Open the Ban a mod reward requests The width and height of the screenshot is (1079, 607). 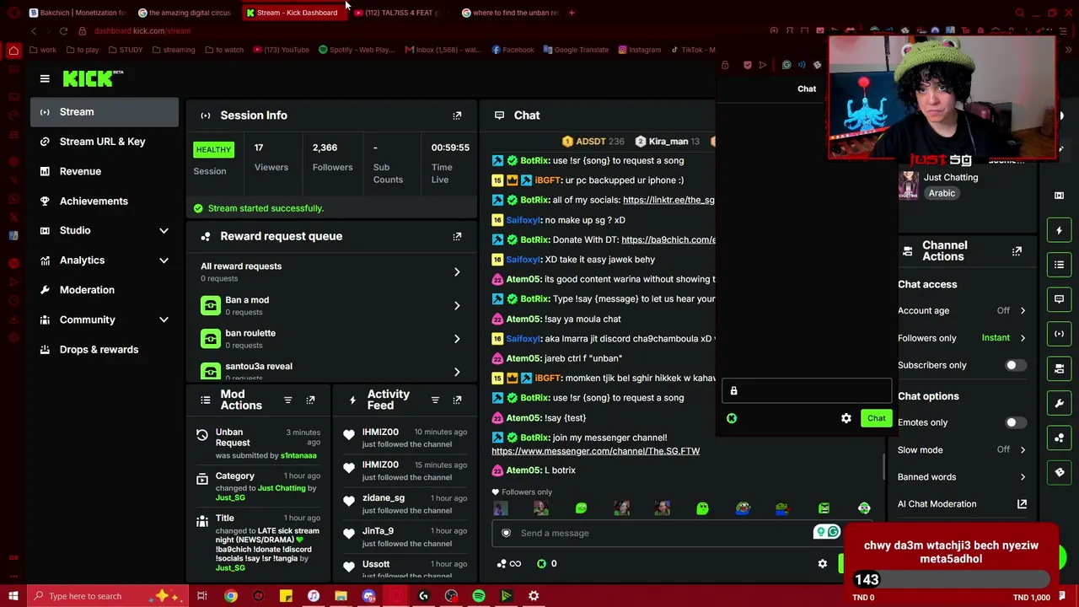pyautogui.click(x=331, y=305)
